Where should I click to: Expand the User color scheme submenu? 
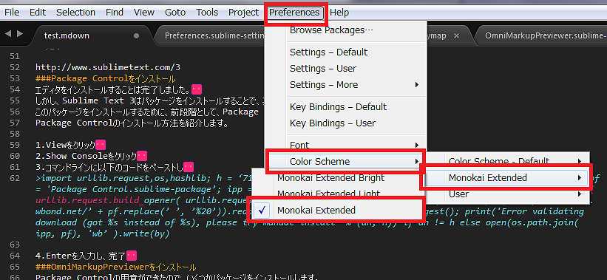tap(508, 194)
